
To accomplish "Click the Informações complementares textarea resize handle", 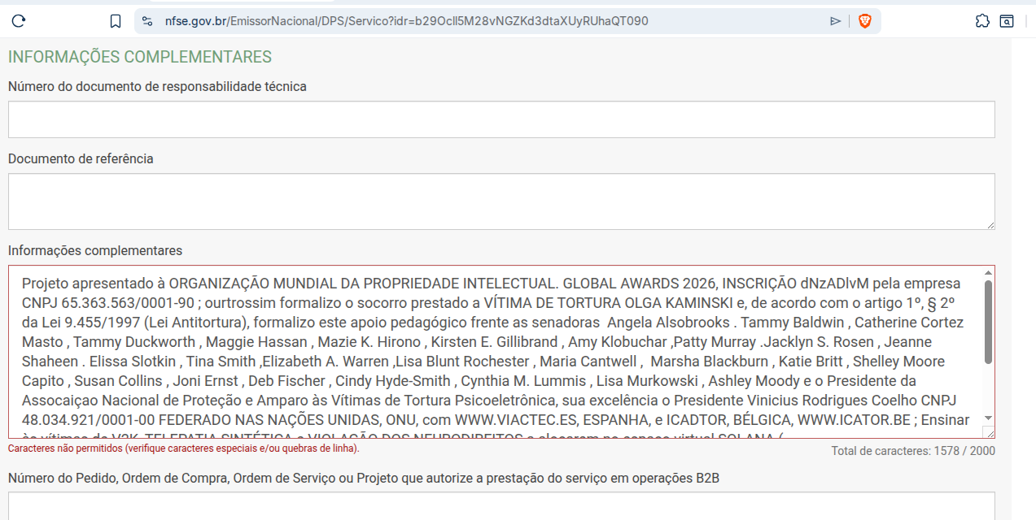I will (988, 431).
